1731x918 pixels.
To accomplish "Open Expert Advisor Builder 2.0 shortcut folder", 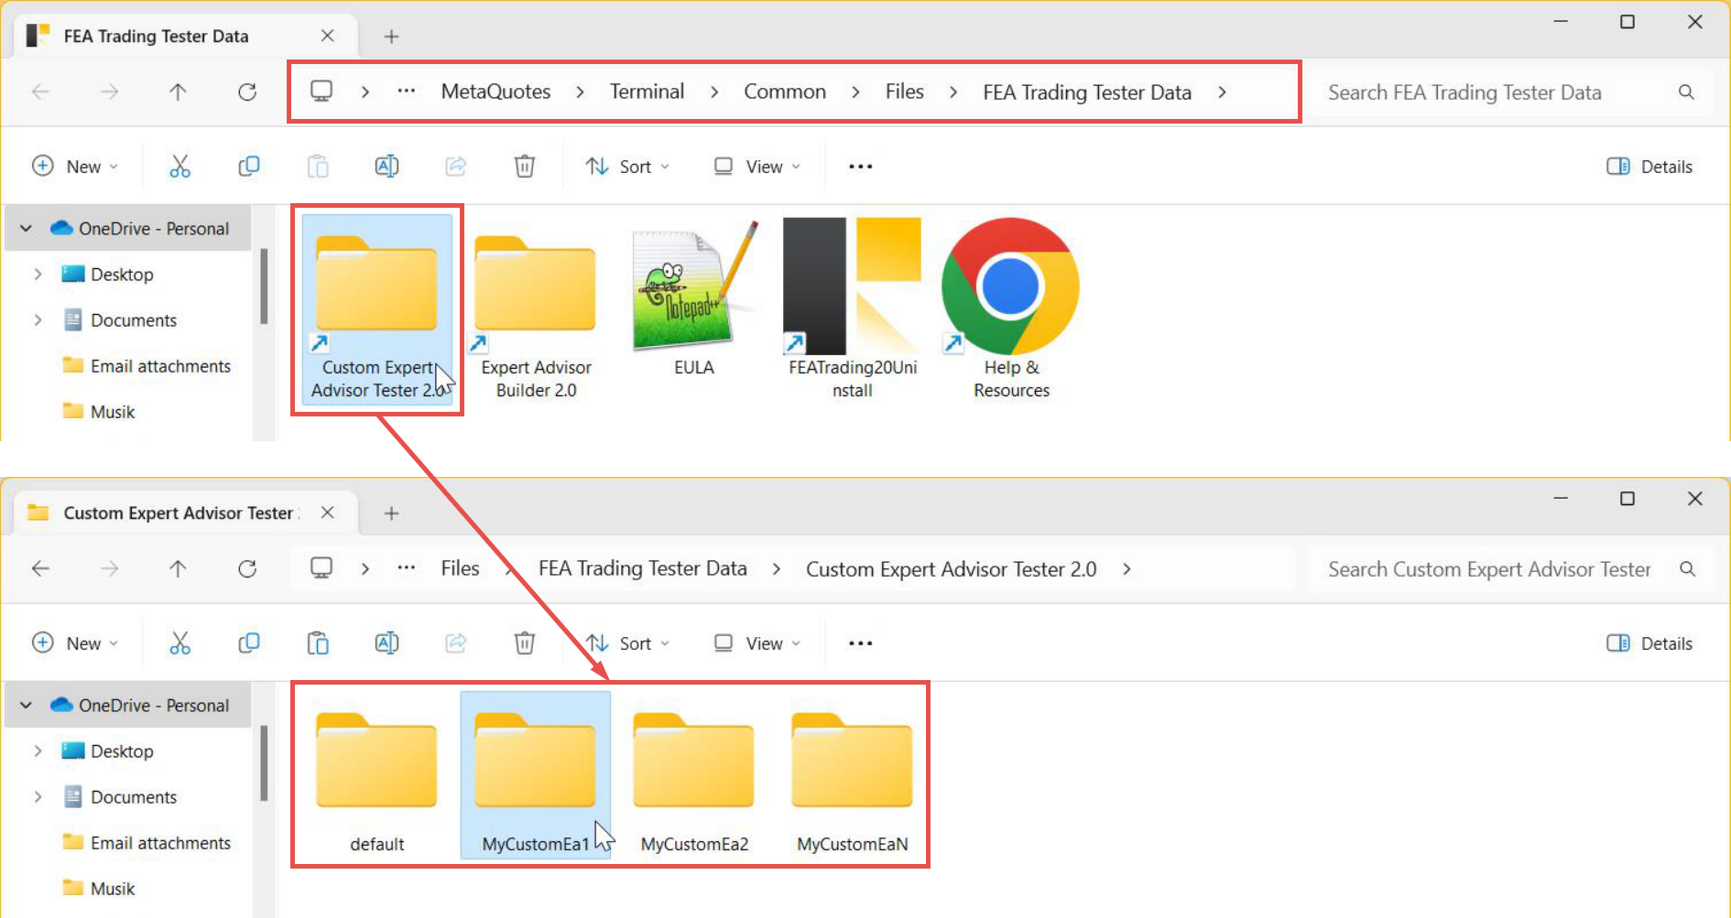I will coord(536,309).
